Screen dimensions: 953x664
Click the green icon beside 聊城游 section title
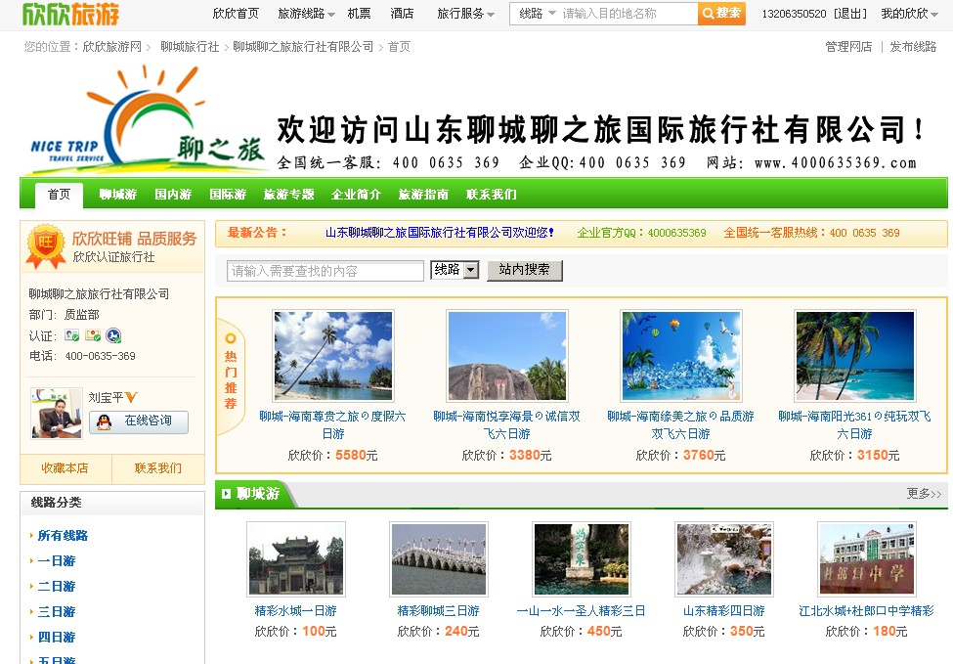click(226, 495)
